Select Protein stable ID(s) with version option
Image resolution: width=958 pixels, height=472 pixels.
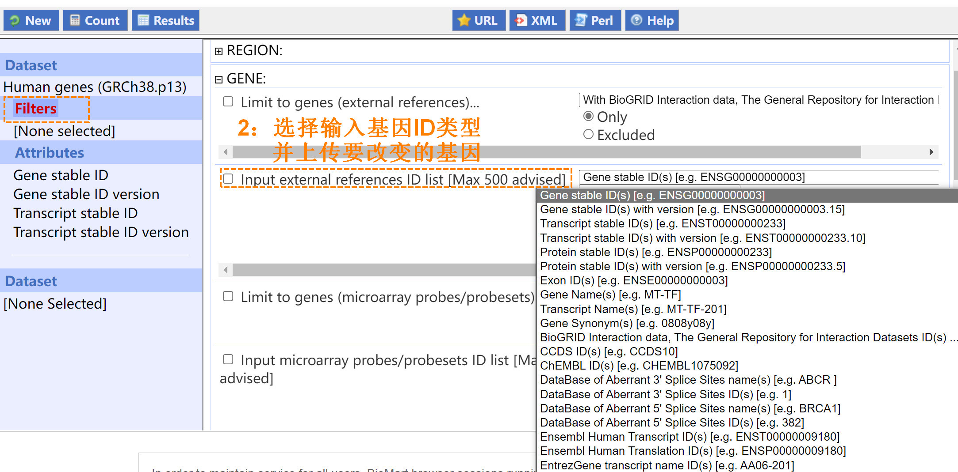click(x=747, y=266)
